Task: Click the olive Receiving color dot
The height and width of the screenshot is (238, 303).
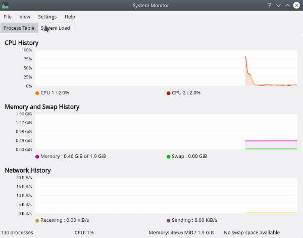Action: point(37,220)
